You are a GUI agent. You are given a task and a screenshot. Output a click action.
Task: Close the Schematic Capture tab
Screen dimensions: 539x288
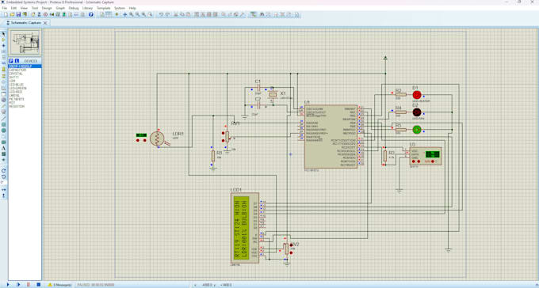click(45, 23)
